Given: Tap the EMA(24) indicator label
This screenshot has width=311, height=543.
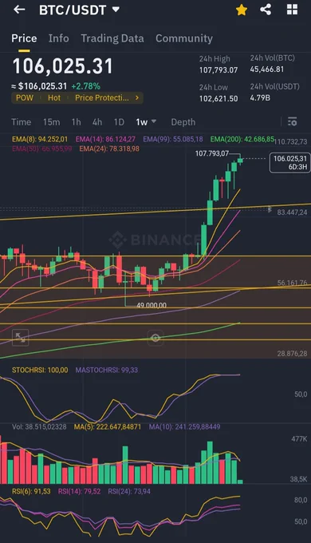Looking at the screenshot, I should 109,149.
